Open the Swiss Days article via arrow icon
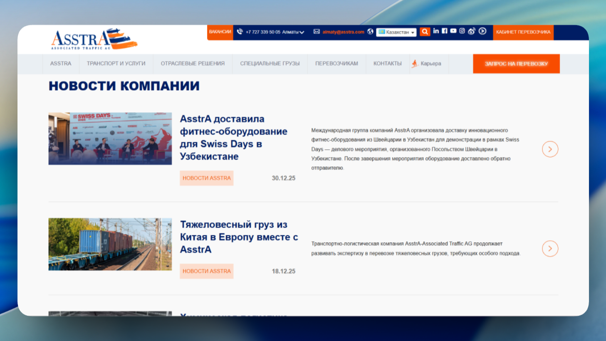 tap(550, 149)
